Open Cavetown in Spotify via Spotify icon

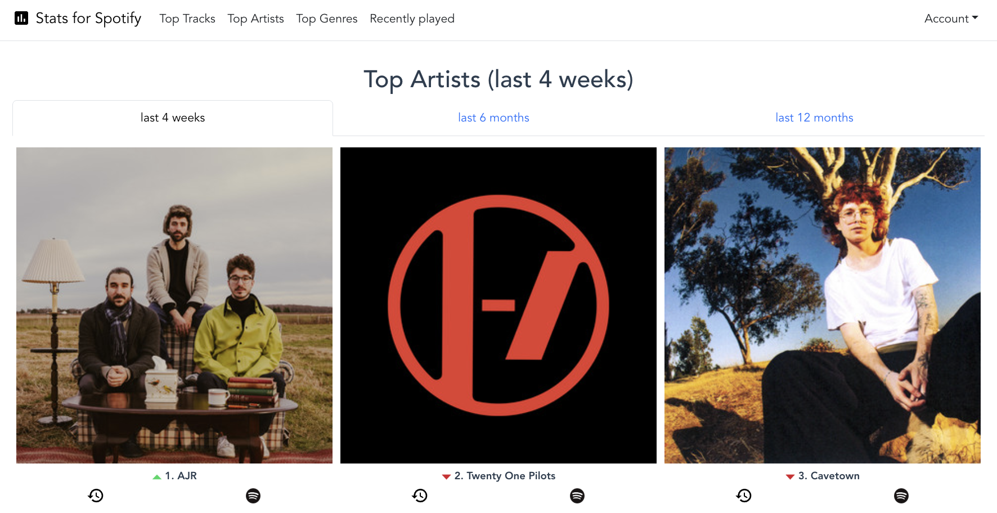pyautogui.click(x=901, y=496)
